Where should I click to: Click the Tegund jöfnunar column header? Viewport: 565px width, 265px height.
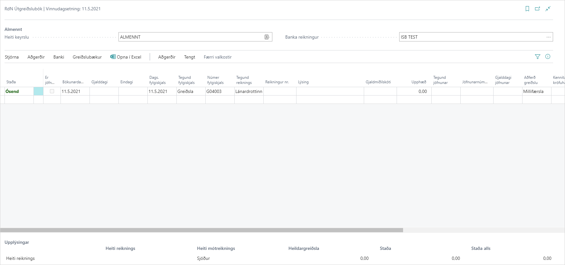point(440,80)
